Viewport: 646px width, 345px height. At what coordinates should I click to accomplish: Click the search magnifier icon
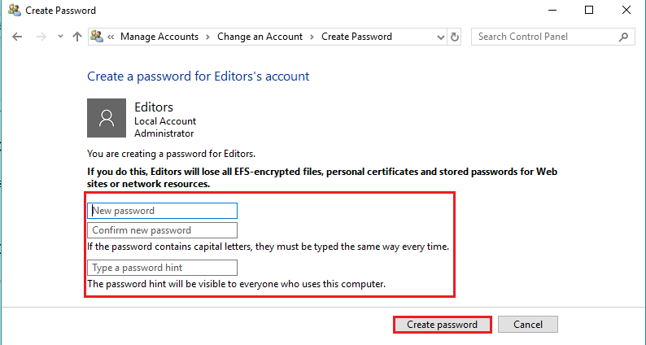click(x=624, y=37)
